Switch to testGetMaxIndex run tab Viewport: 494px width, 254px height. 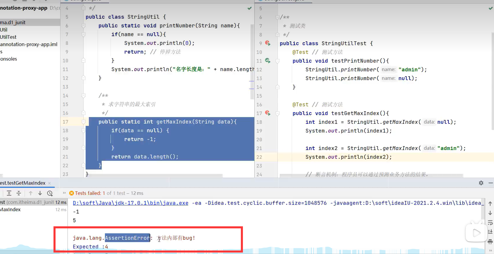point(23,183)
